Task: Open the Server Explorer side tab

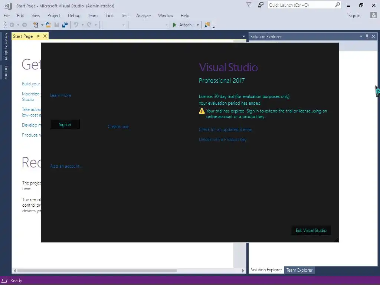Action: [x=6, y=46]
